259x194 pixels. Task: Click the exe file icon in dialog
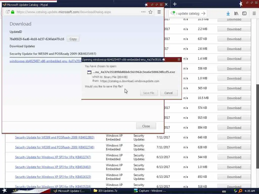pyautogui.click(x=89, y=72)
